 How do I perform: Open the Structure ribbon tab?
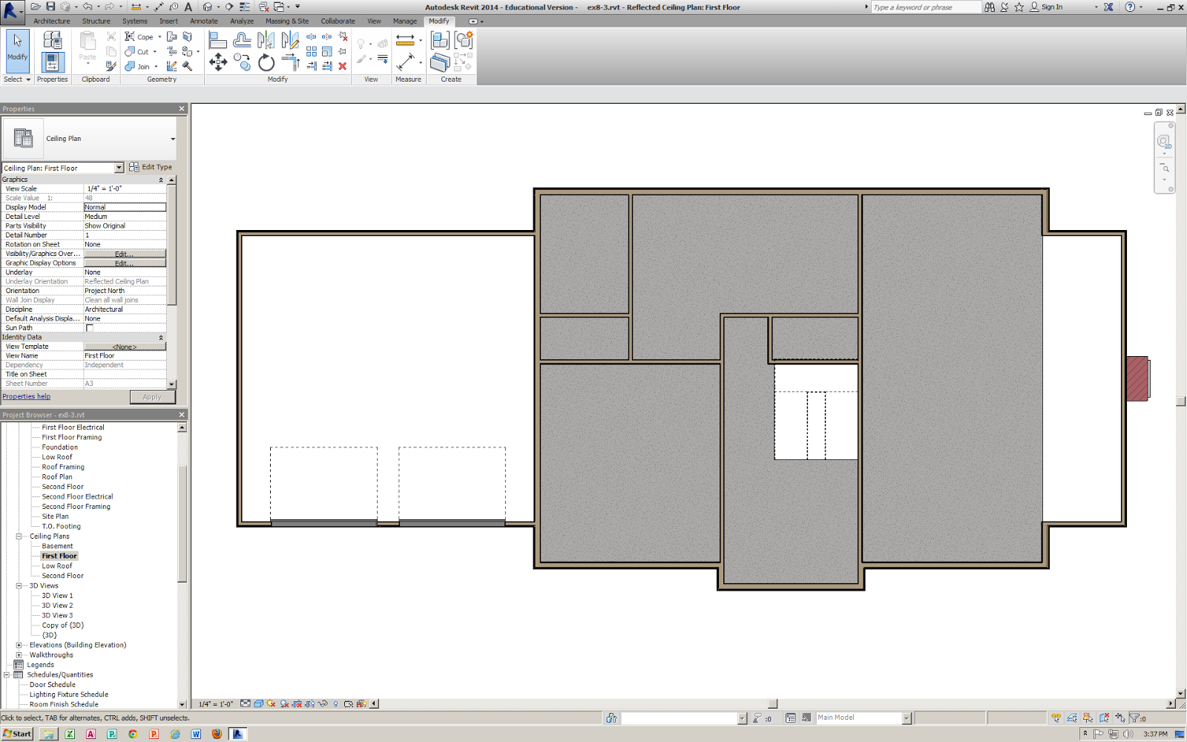(96, 21)
